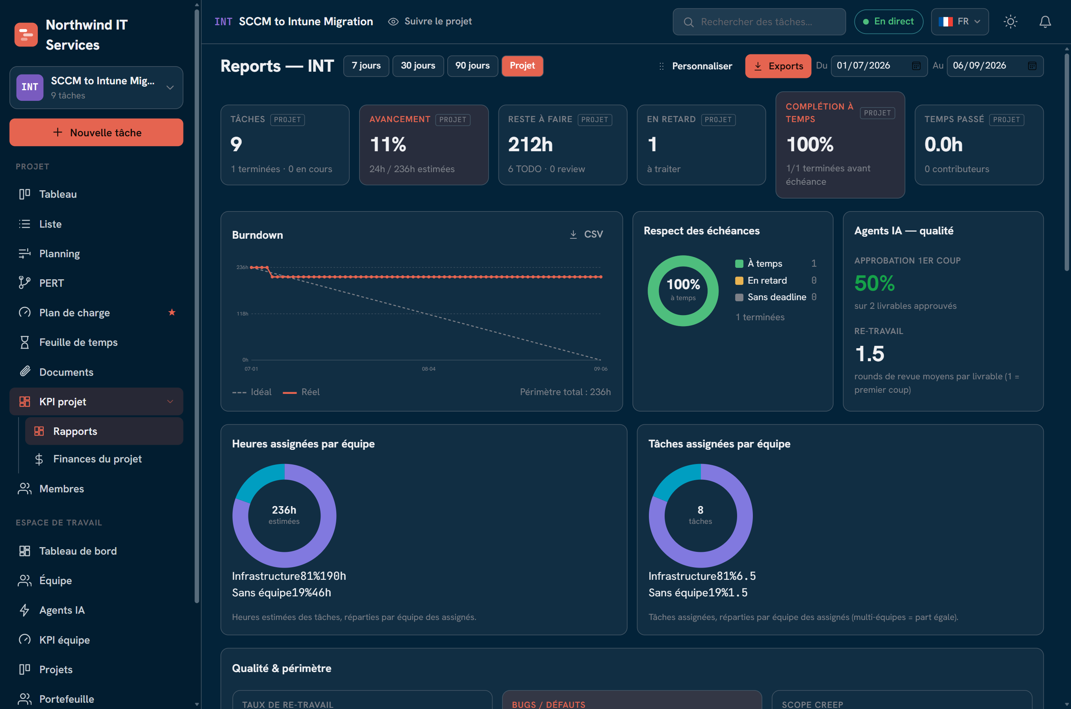Image resolution: width=1071 pixels, height=709 pixels.
Task: Click the 50% approbation value
Action: [875, 284]
